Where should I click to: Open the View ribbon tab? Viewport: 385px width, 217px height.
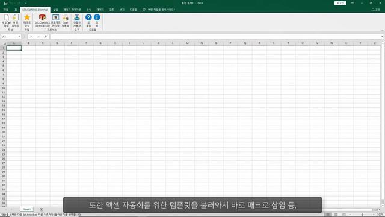pos(122,10)
